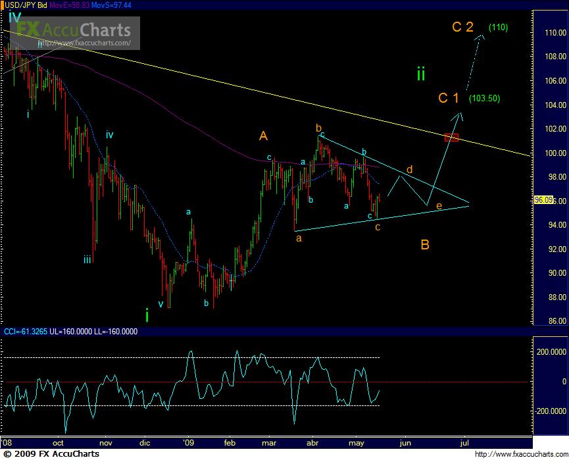Click the FX AccuCharts logo

(74, 30)
